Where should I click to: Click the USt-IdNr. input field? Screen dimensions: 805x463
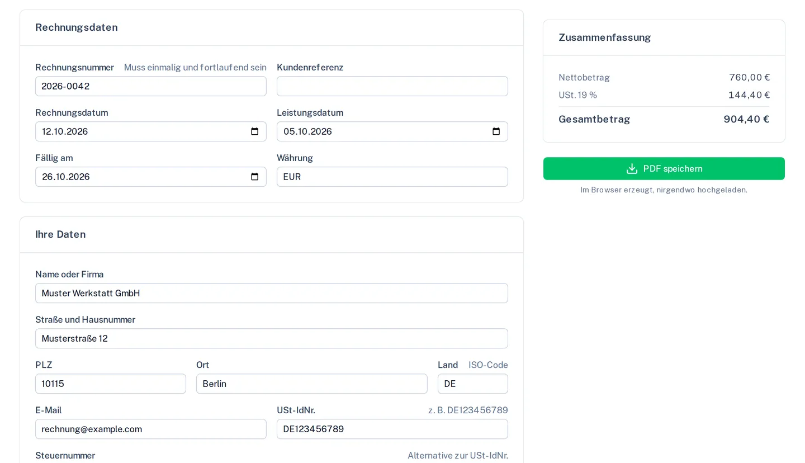tap(392, 429)
